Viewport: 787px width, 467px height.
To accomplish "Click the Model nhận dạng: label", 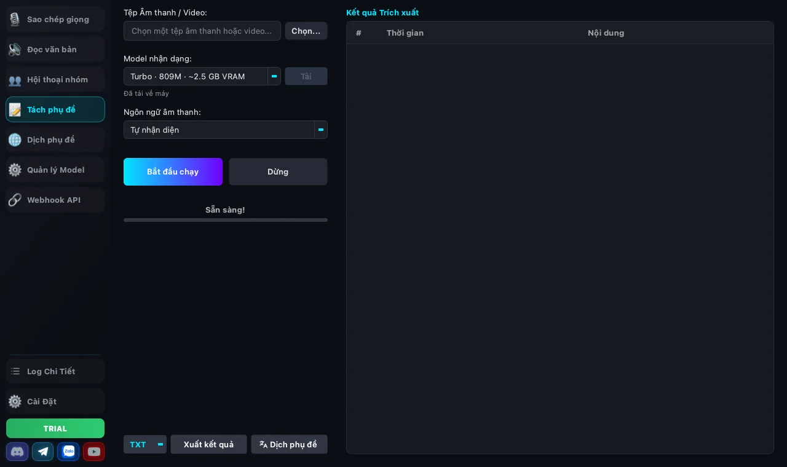I will 157,58.
